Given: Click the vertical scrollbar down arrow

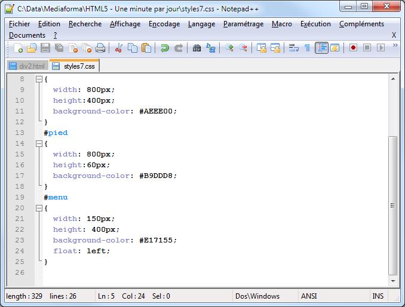Looking at the screenshot, I should pyautogui.click(x=392, y=281).
